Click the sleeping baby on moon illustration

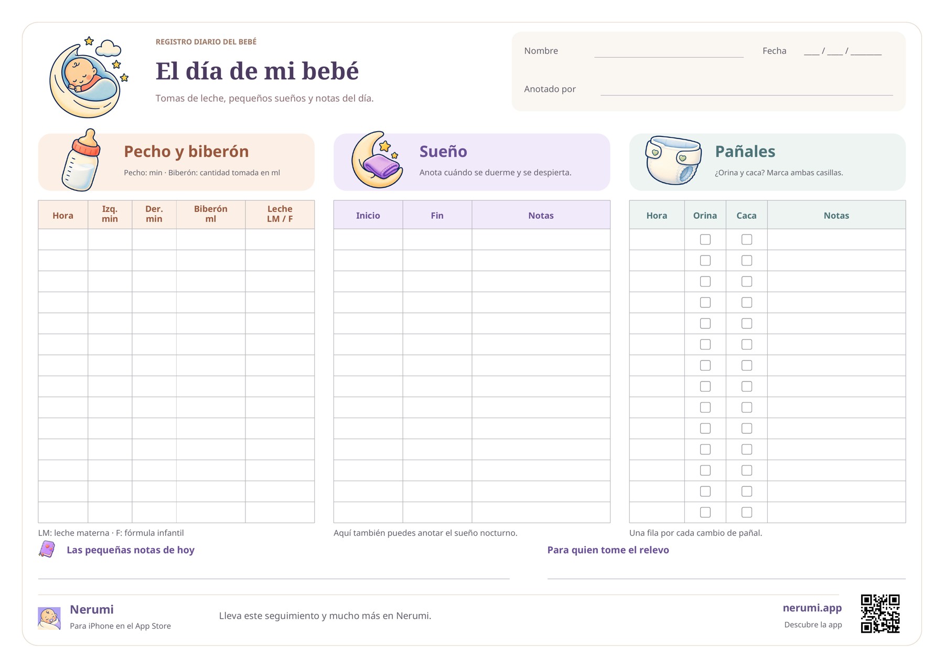[x=88, y=77]
